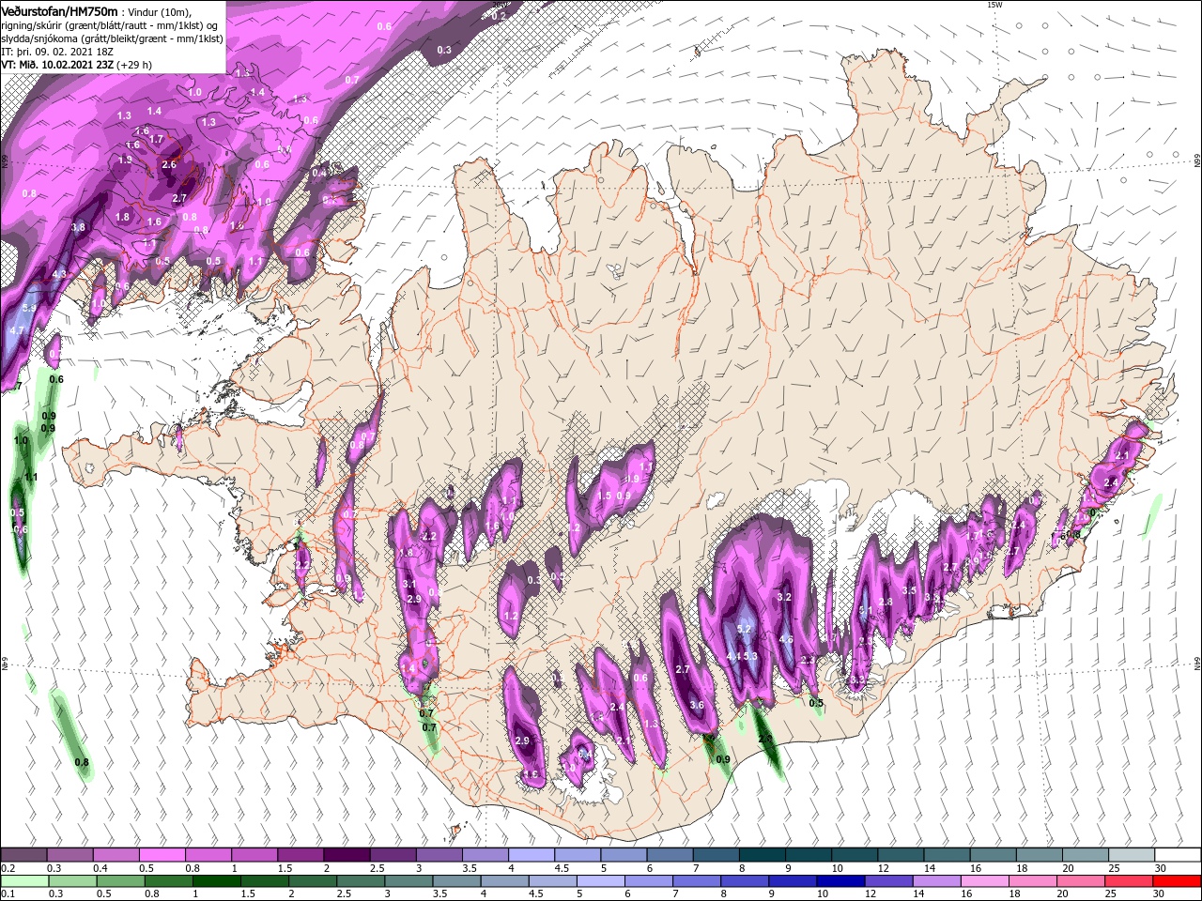Select the 'IT: þri. 09. 02. 2021 18Z' line
The height and width of the screenshot is (901, 1202).
click(x=56, y=52)
